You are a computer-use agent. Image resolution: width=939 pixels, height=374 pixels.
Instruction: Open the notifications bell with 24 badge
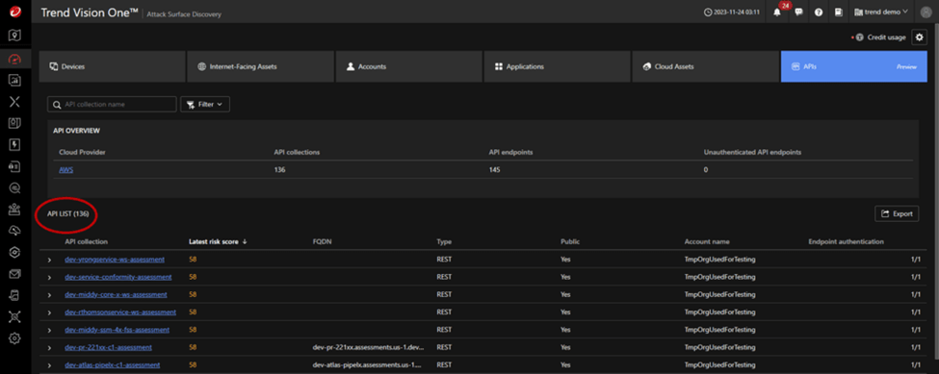coord(778,12)
